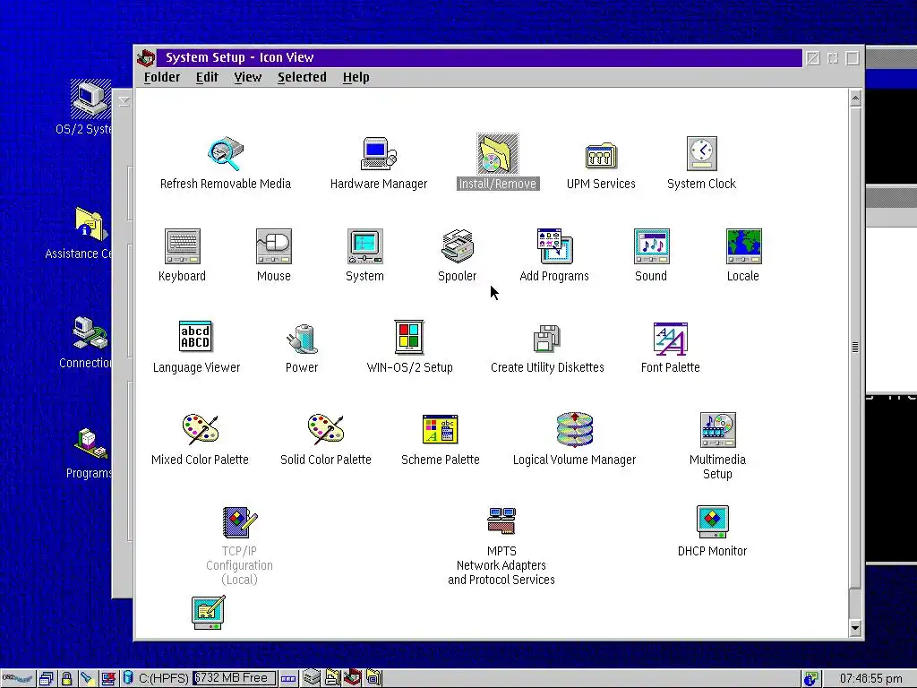Click the vertical scrollbar thumb in System Setup

coord(855,347)
